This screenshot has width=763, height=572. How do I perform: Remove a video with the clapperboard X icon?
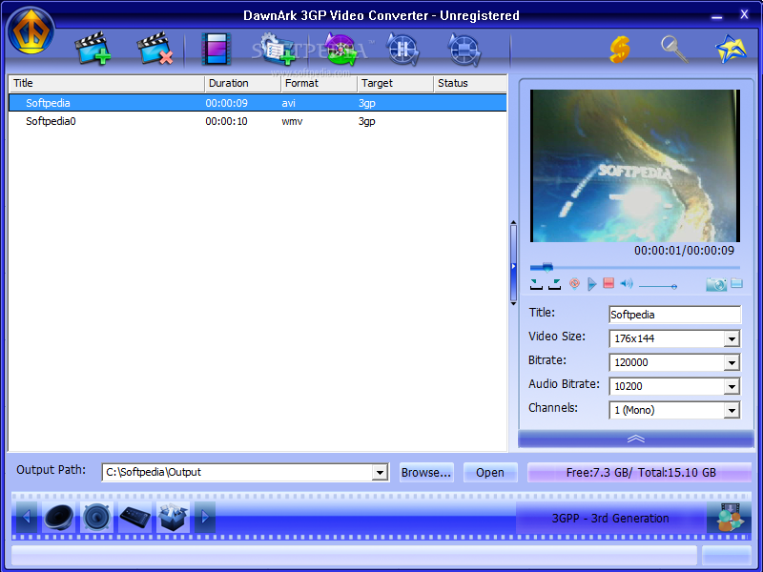tap(155, 49)
